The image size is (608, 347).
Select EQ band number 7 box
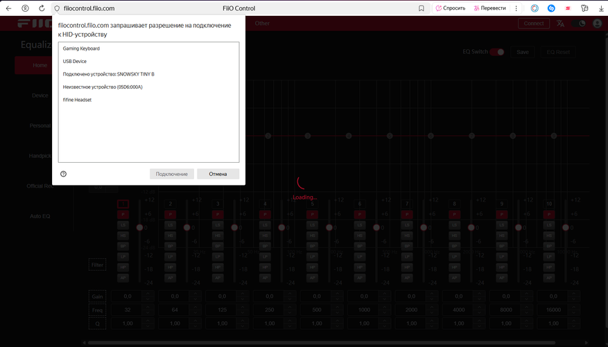407,204
